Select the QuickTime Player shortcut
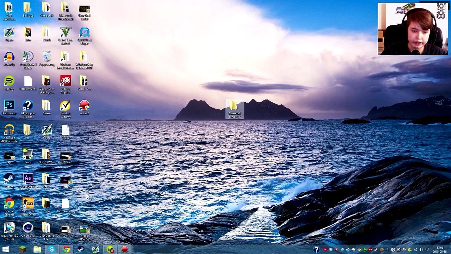Screen dimensions: 451x254 (x=84, y=36)
